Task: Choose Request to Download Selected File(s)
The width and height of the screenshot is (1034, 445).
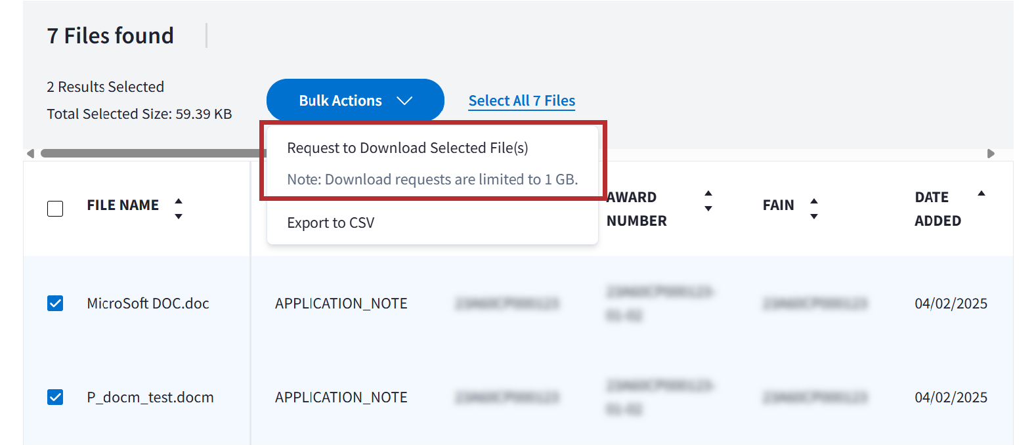Action: coord(407,148)
